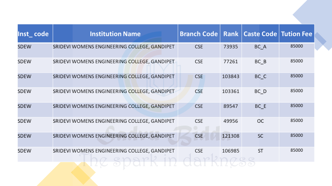Select rank value 106985
This screenshot has height=186, width=332.
(x=231, y=151)
